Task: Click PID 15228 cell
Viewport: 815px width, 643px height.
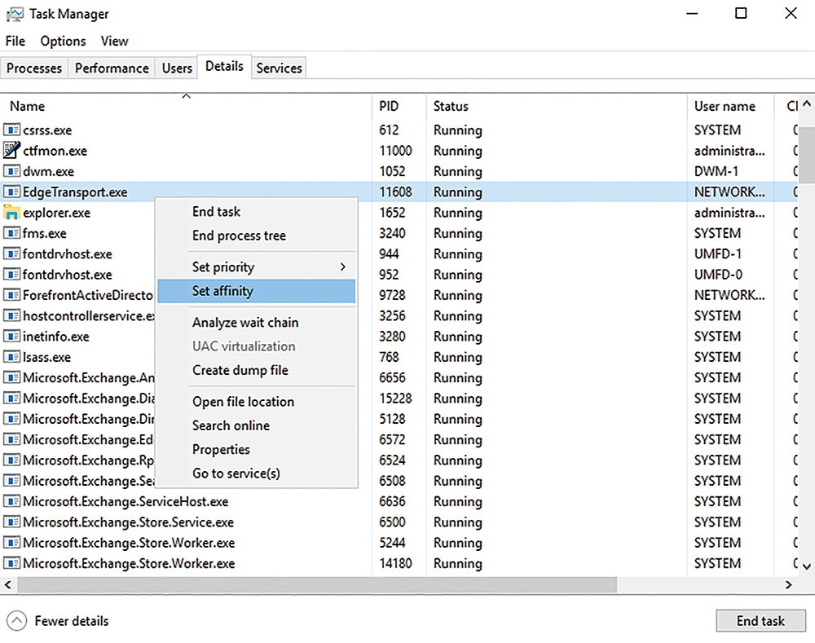Action: pyautogui.click(x=395, y=399)
